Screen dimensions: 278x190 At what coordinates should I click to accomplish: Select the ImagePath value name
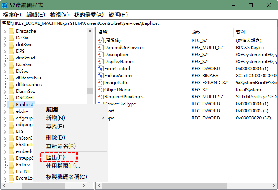tap(115, 83)
